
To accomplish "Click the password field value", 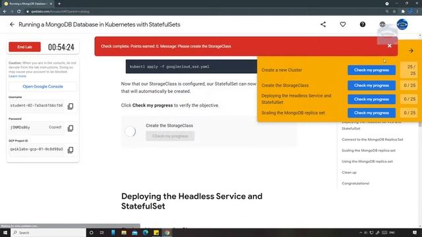I will tap(20, 127).
